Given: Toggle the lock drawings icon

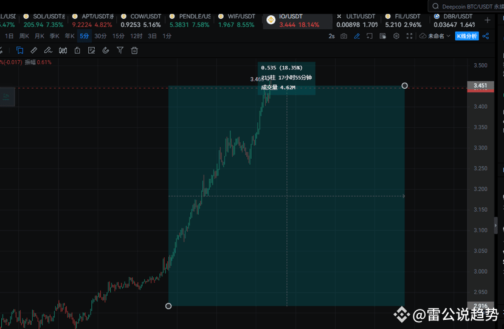Looking at the screenshot, I should click(77, 50).
